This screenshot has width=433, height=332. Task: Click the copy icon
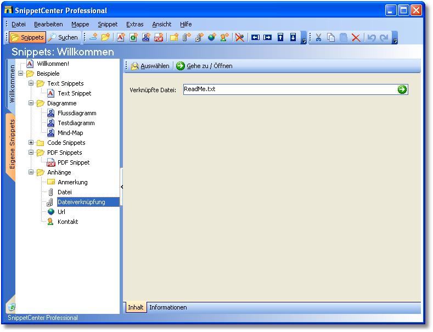point(331,37)
